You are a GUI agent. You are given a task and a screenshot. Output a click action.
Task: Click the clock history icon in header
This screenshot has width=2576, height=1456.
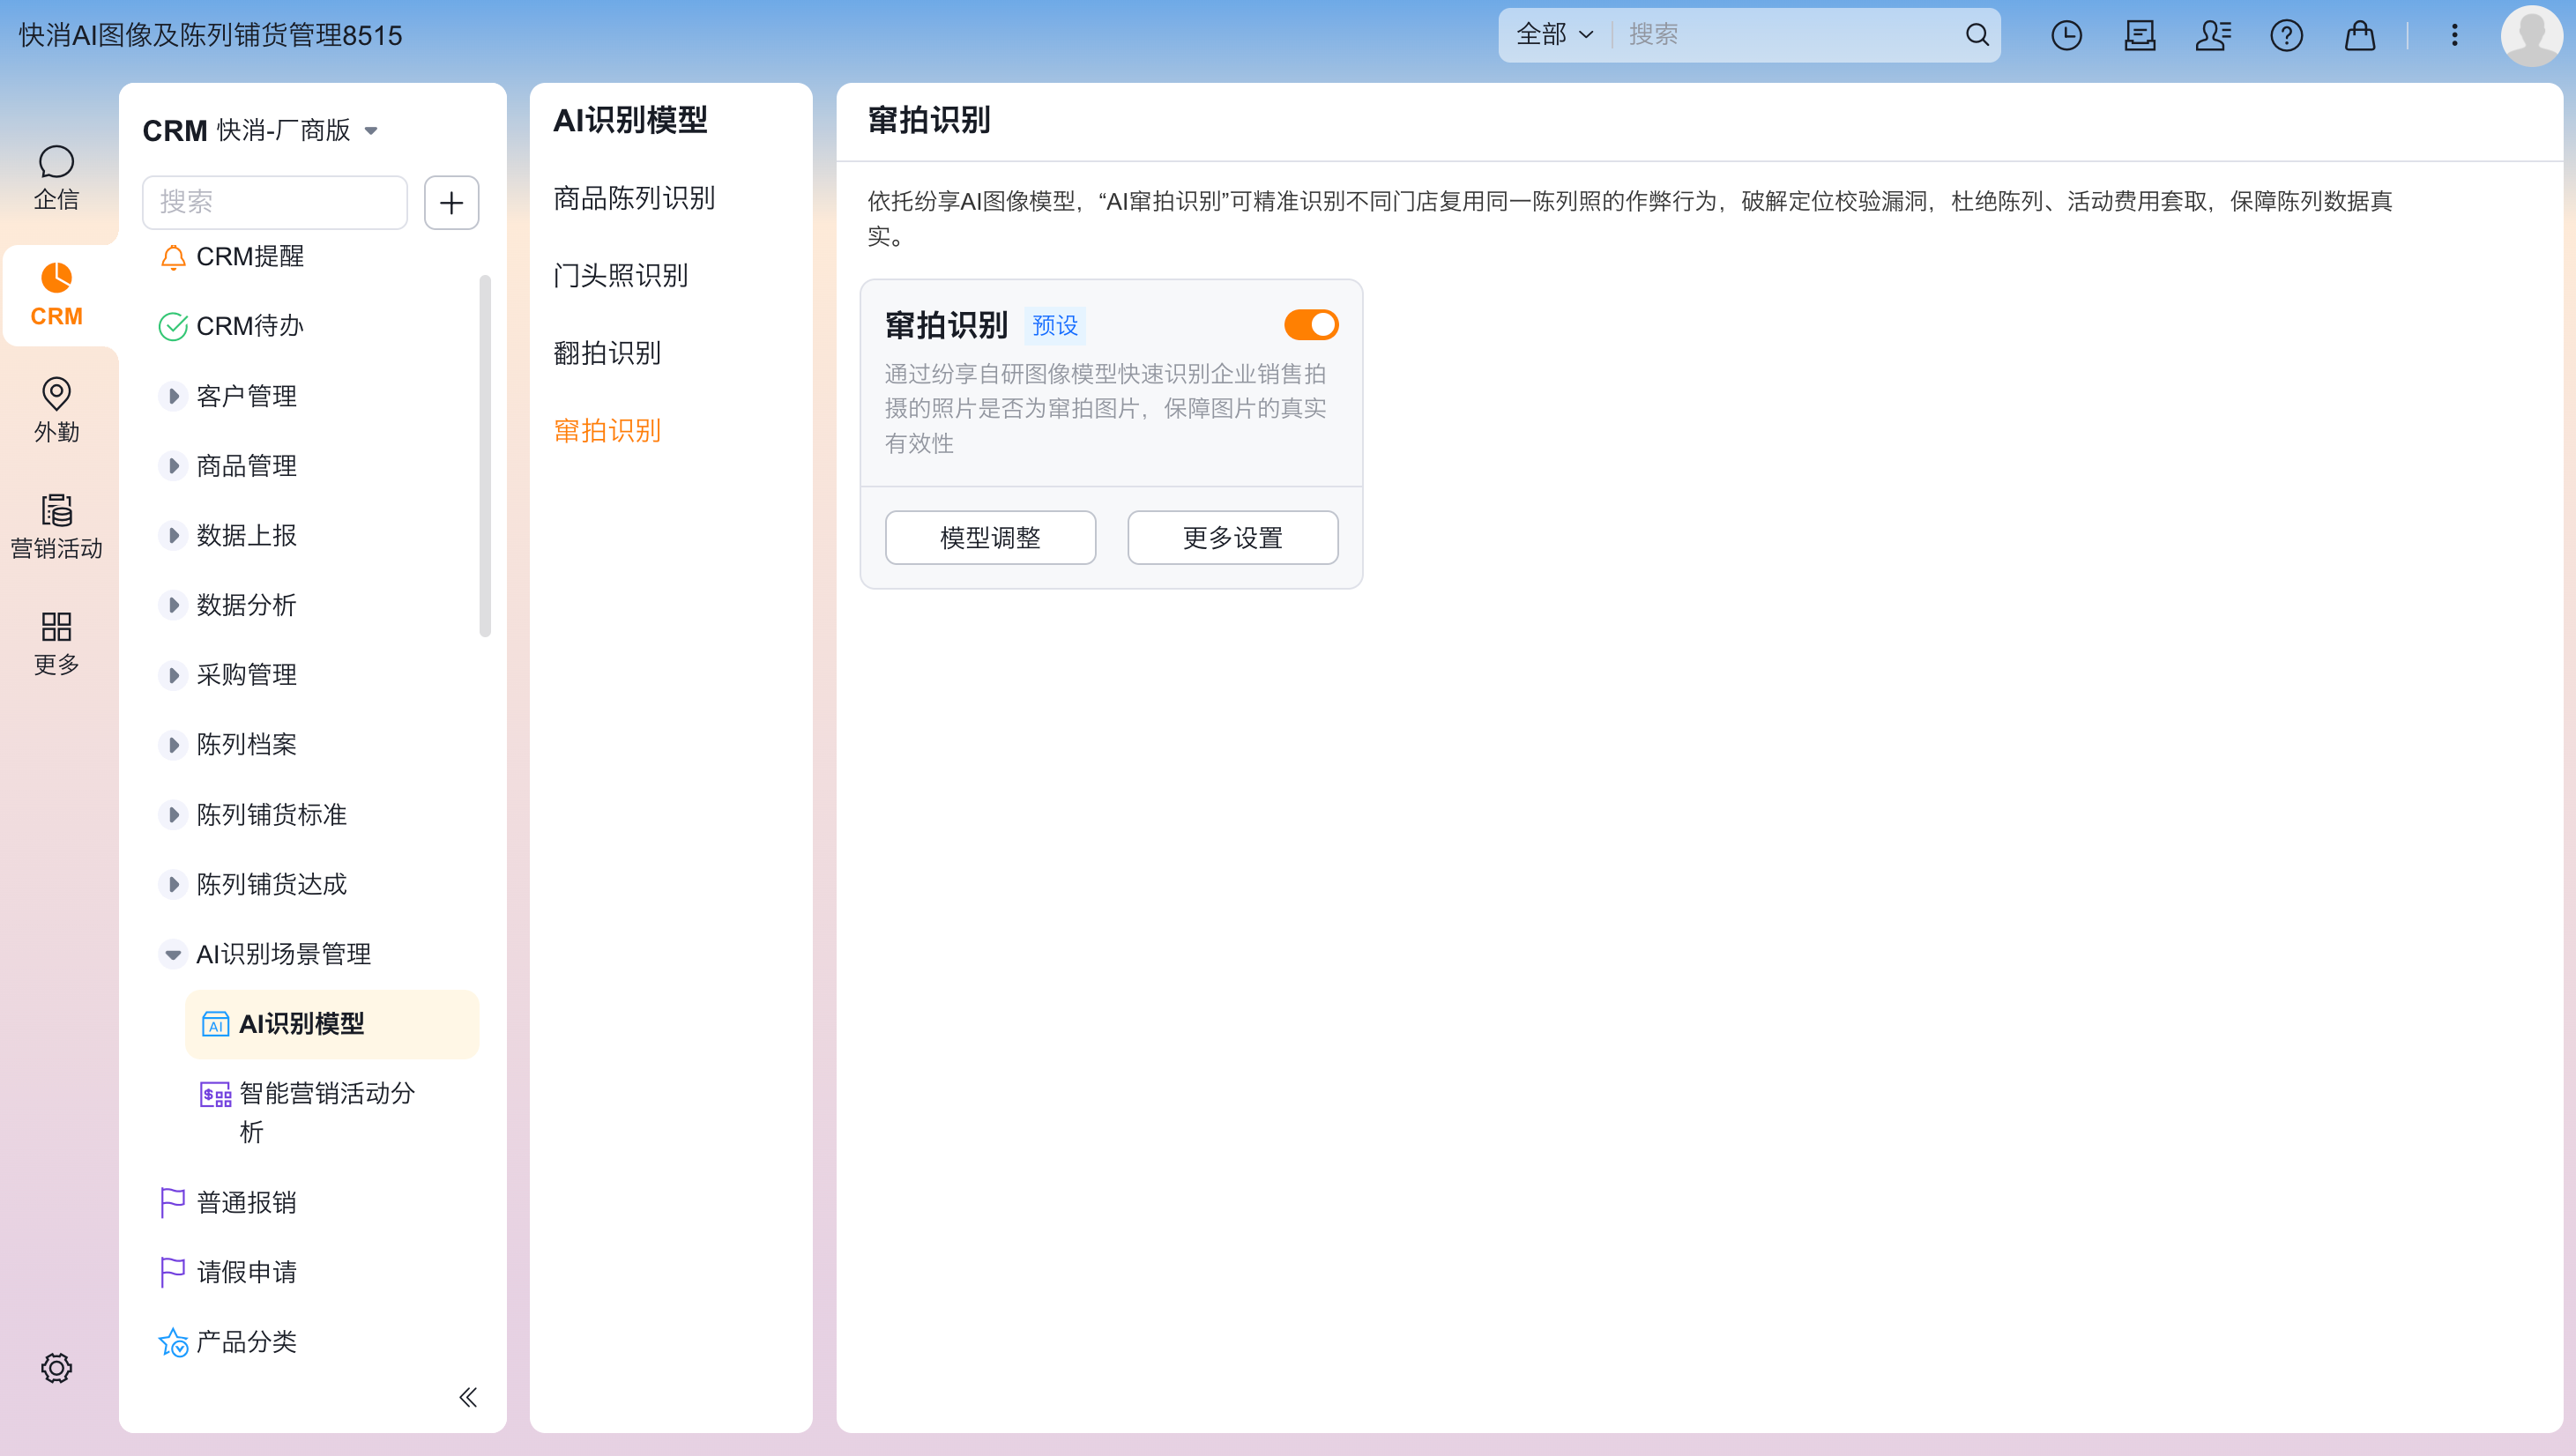coord(2066,36)
